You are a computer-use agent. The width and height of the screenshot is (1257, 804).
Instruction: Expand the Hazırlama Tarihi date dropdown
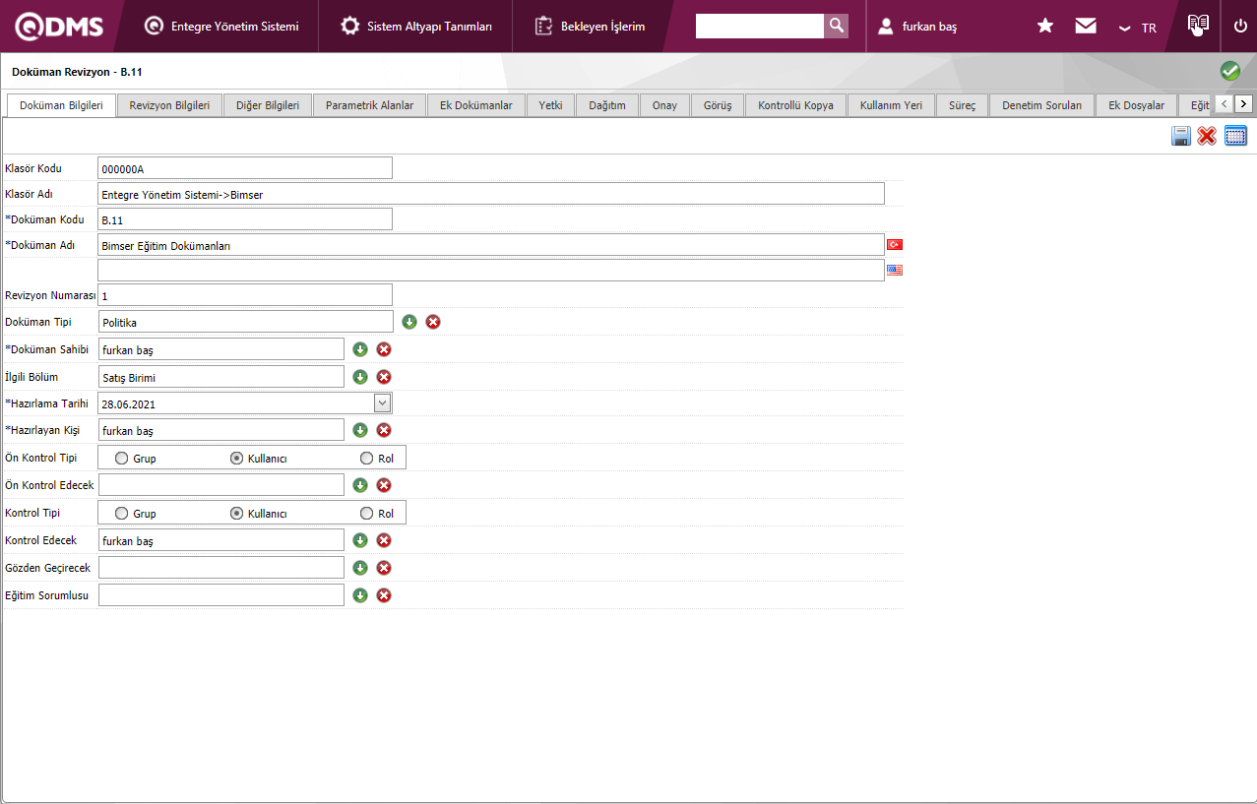[382, 402]
